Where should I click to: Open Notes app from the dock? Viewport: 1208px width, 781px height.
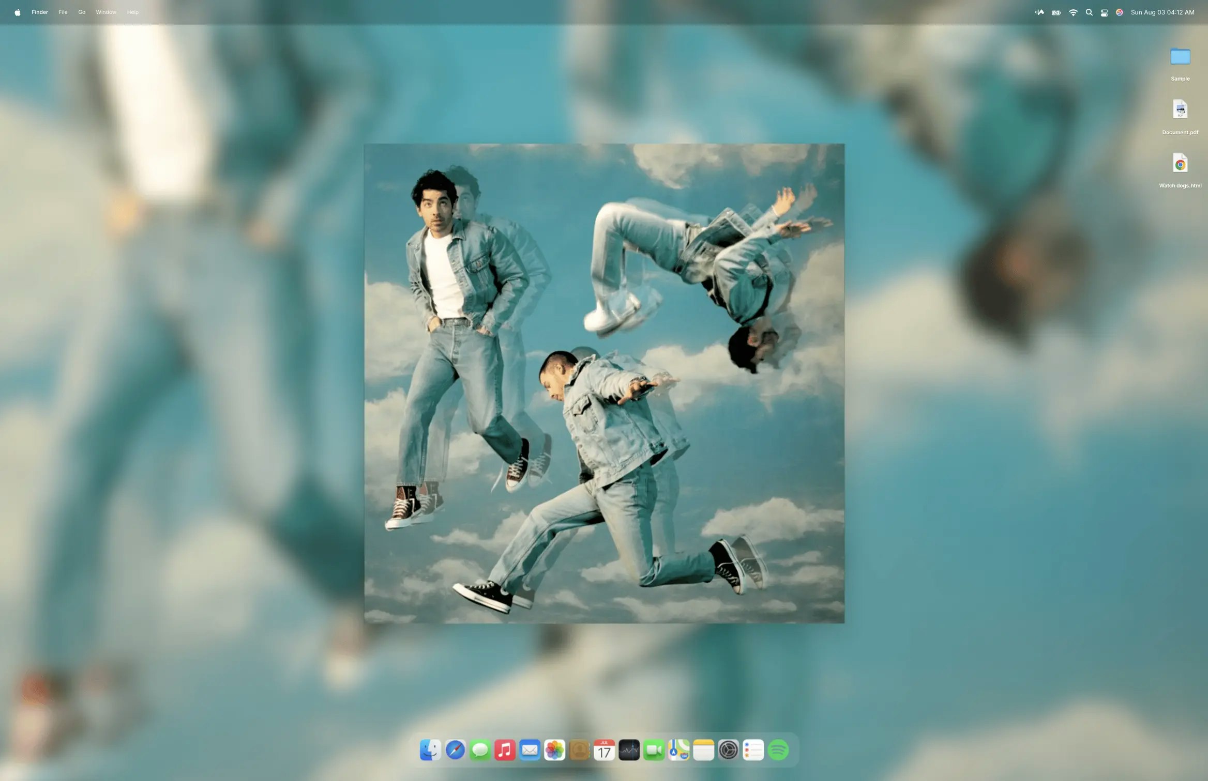(x=703, y=750)
